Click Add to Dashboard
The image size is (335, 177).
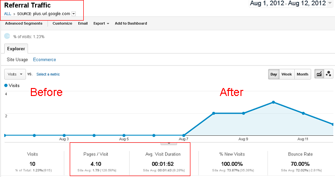click(131, 23)
